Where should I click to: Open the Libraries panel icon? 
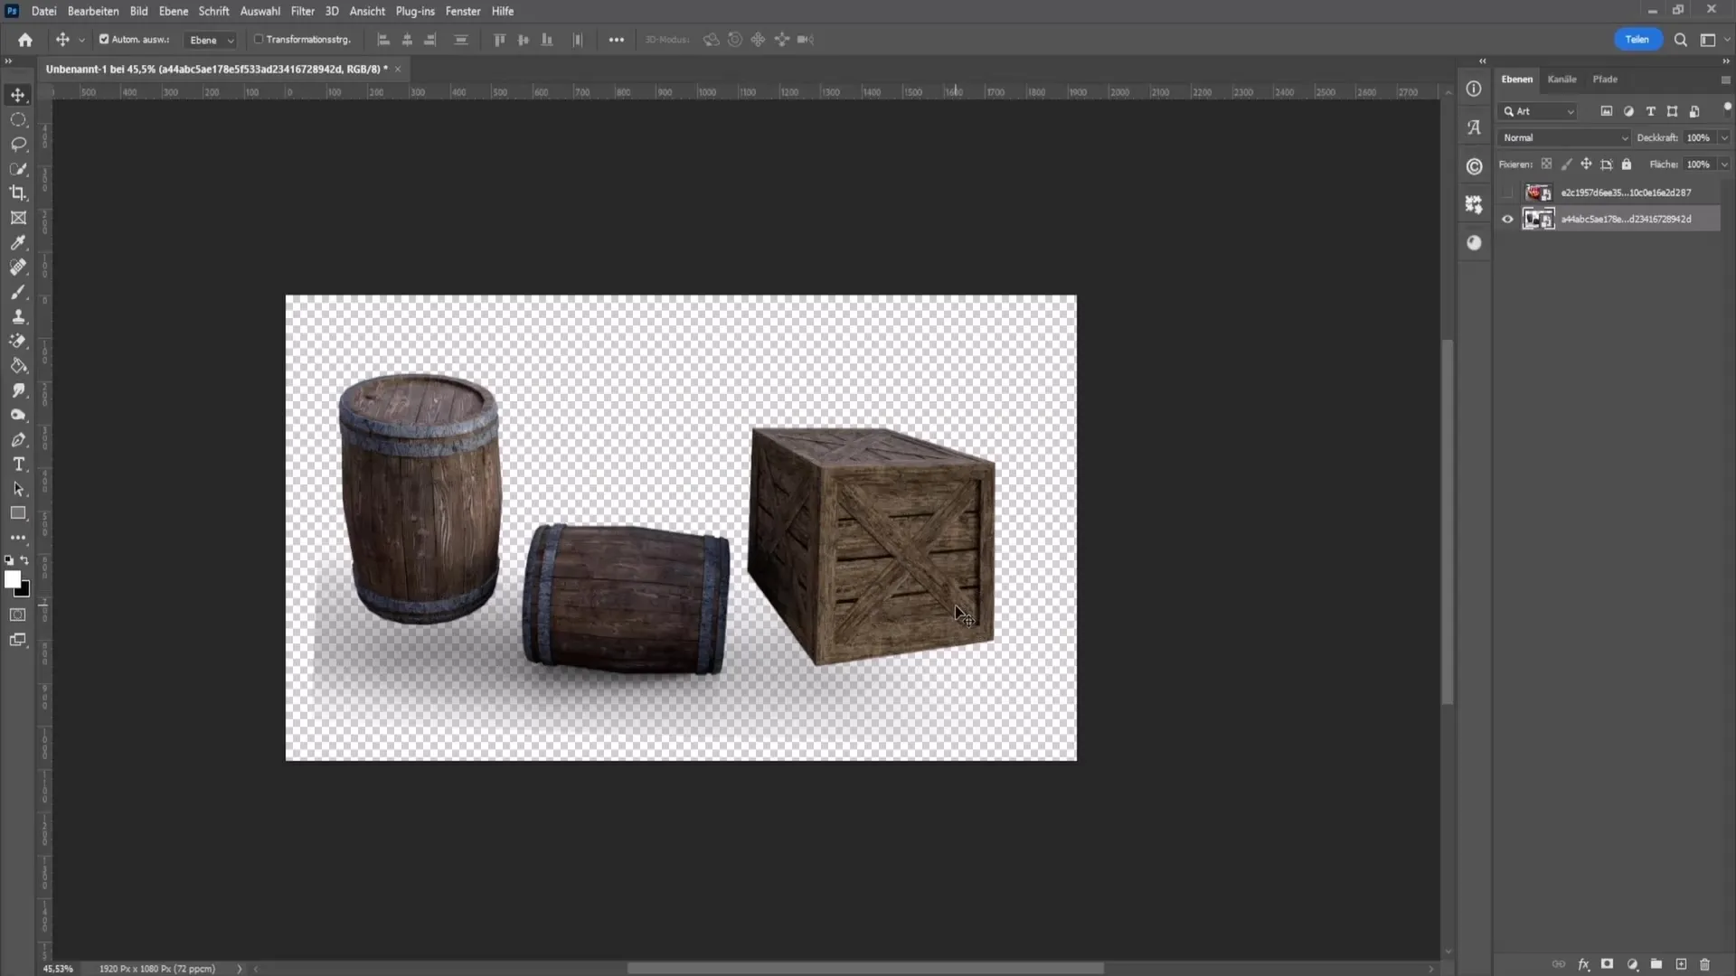(x=1474, y=166)
